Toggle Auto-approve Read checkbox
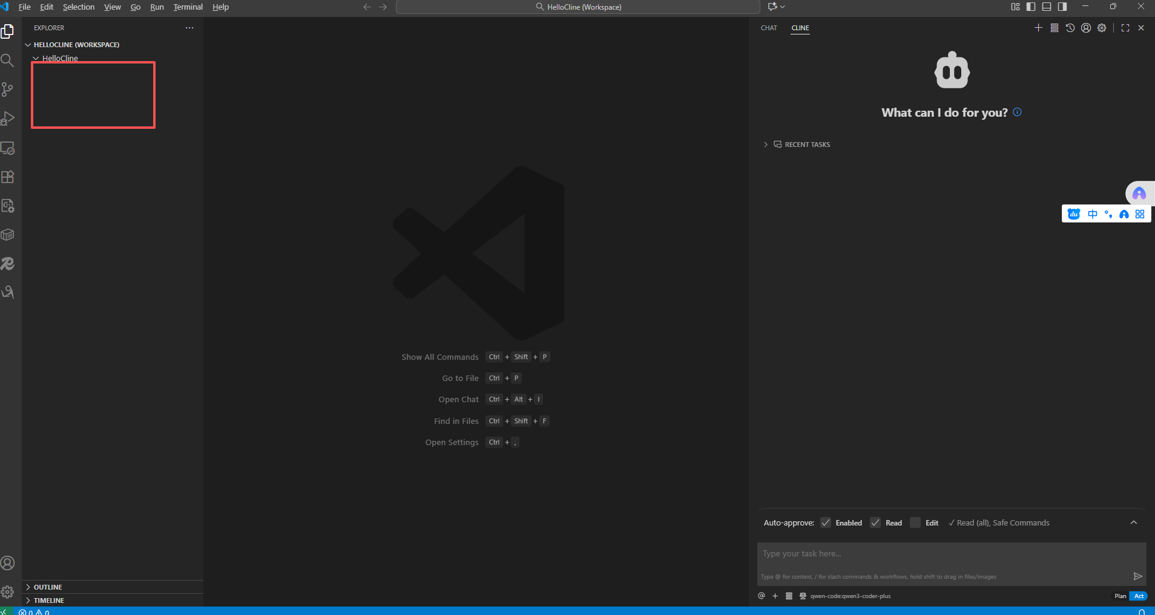The image size is (1155, 615). (x=875, y=522)
